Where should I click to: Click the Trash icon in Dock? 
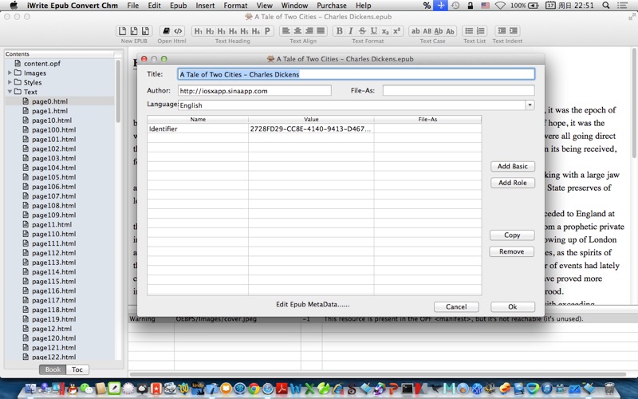tap(609, 389)
